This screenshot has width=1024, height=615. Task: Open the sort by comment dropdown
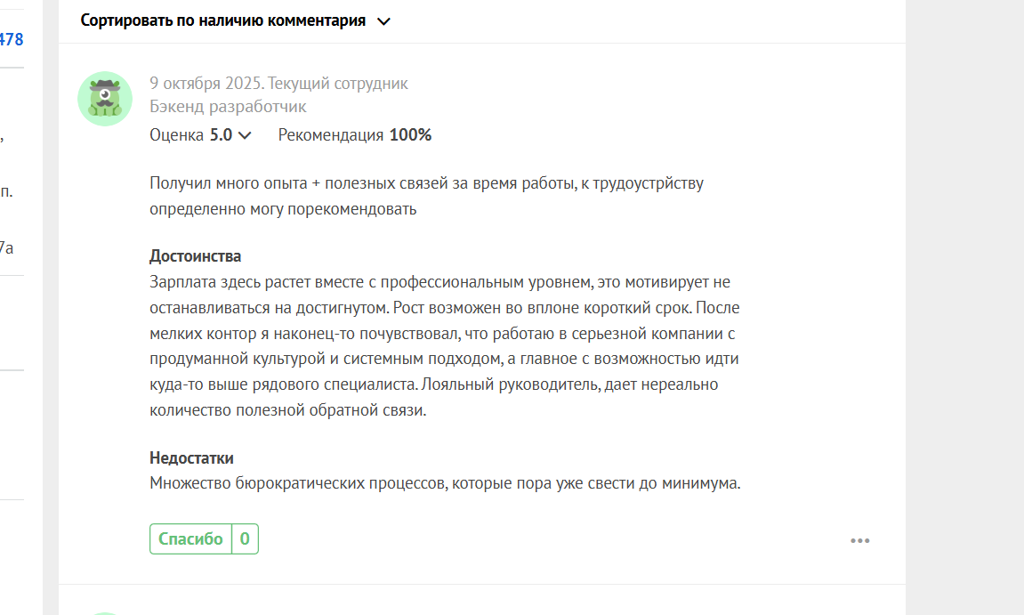pos(222,21)
